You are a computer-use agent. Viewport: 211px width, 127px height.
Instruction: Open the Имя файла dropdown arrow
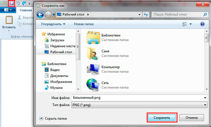point(205,98)
